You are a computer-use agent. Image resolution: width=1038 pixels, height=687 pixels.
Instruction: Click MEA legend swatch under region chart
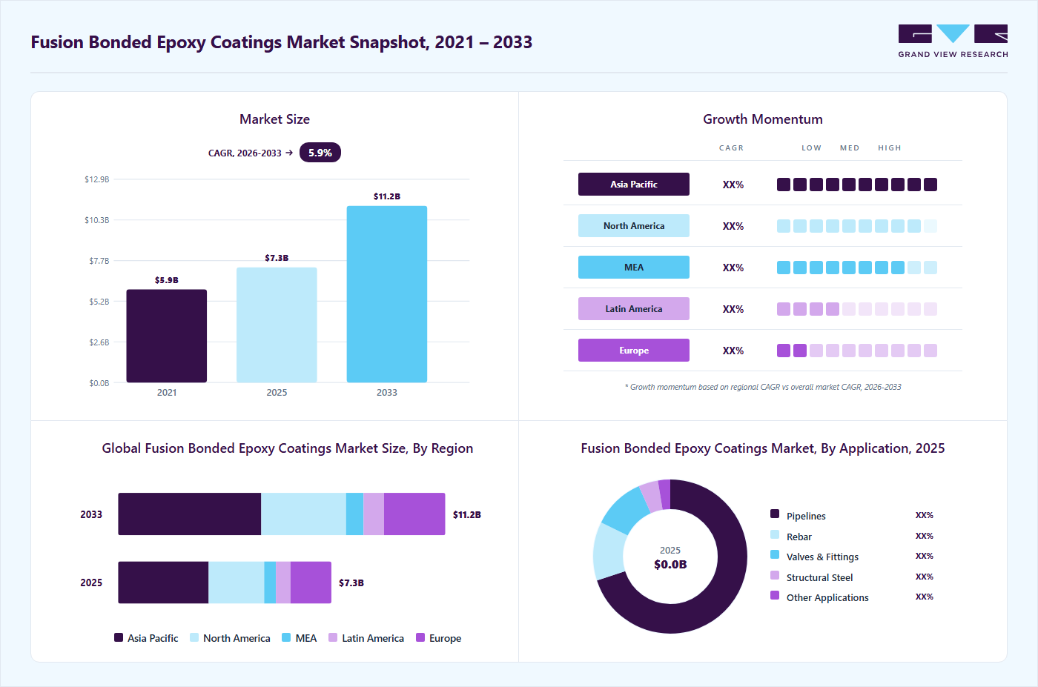point(286,637)
